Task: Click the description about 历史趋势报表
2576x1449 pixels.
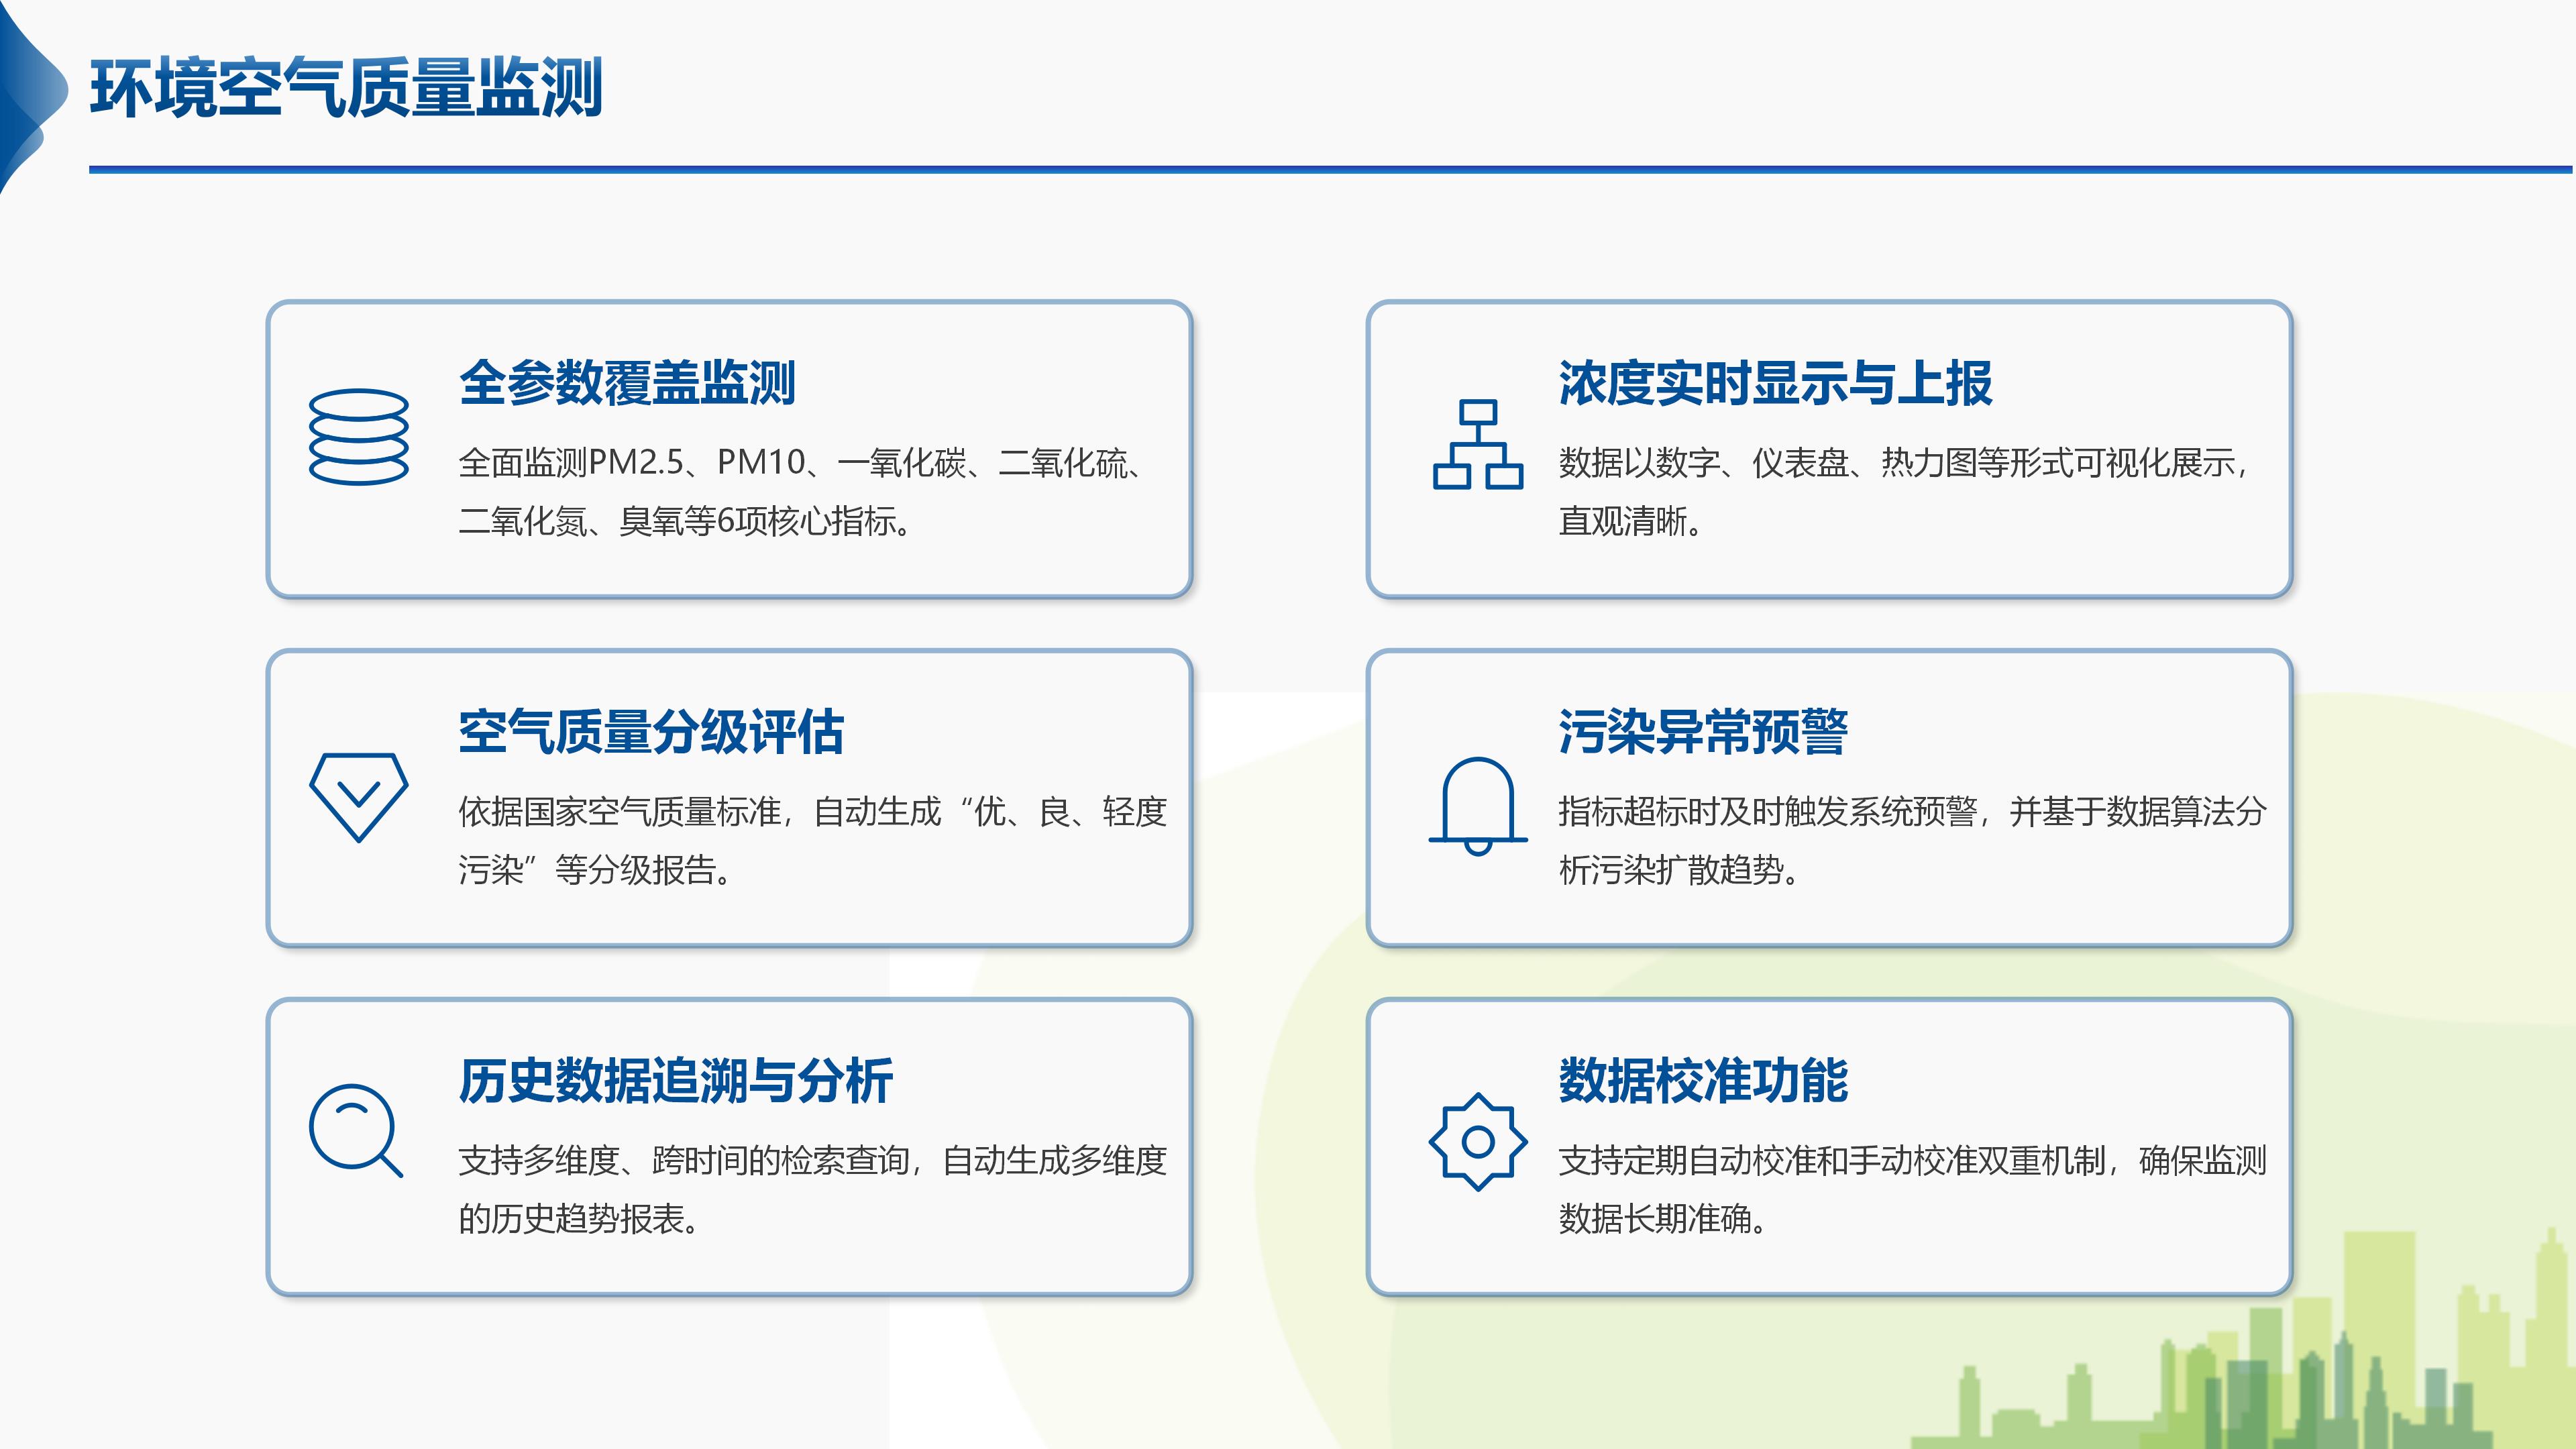Action: tap(813, 1190)
